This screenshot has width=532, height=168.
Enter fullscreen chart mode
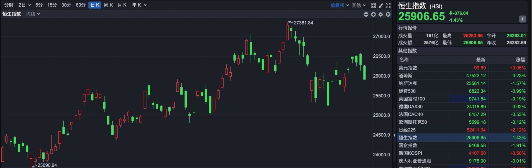pos(388,5)
